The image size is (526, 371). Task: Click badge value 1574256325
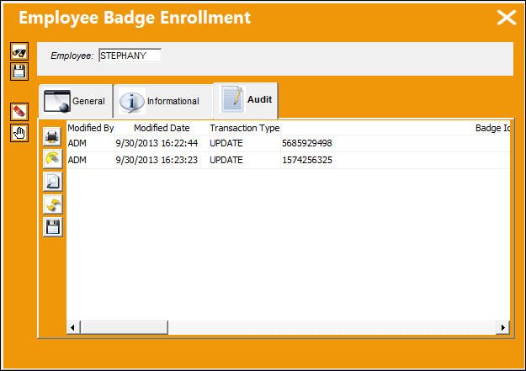point(307,160)
